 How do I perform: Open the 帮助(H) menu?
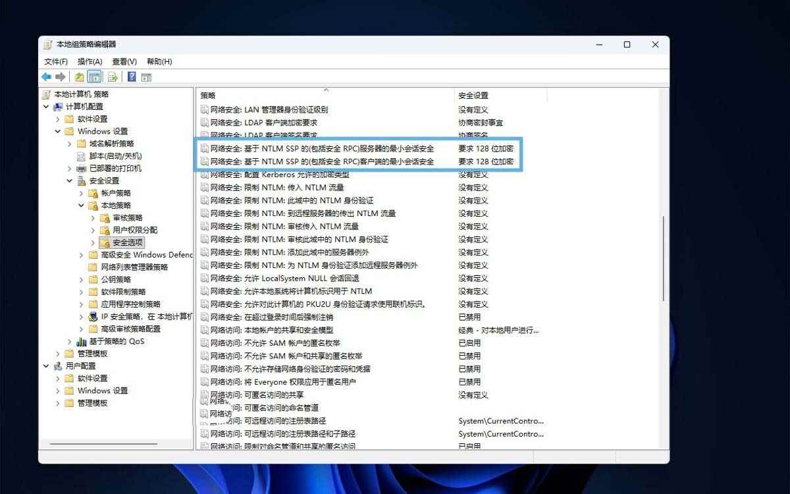click(159, 61)
